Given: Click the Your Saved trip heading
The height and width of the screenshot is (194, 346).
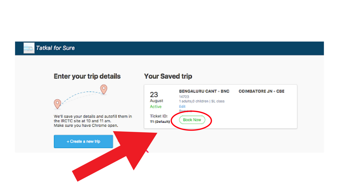Looking at the screenshot, I should (x=168, y=76).
